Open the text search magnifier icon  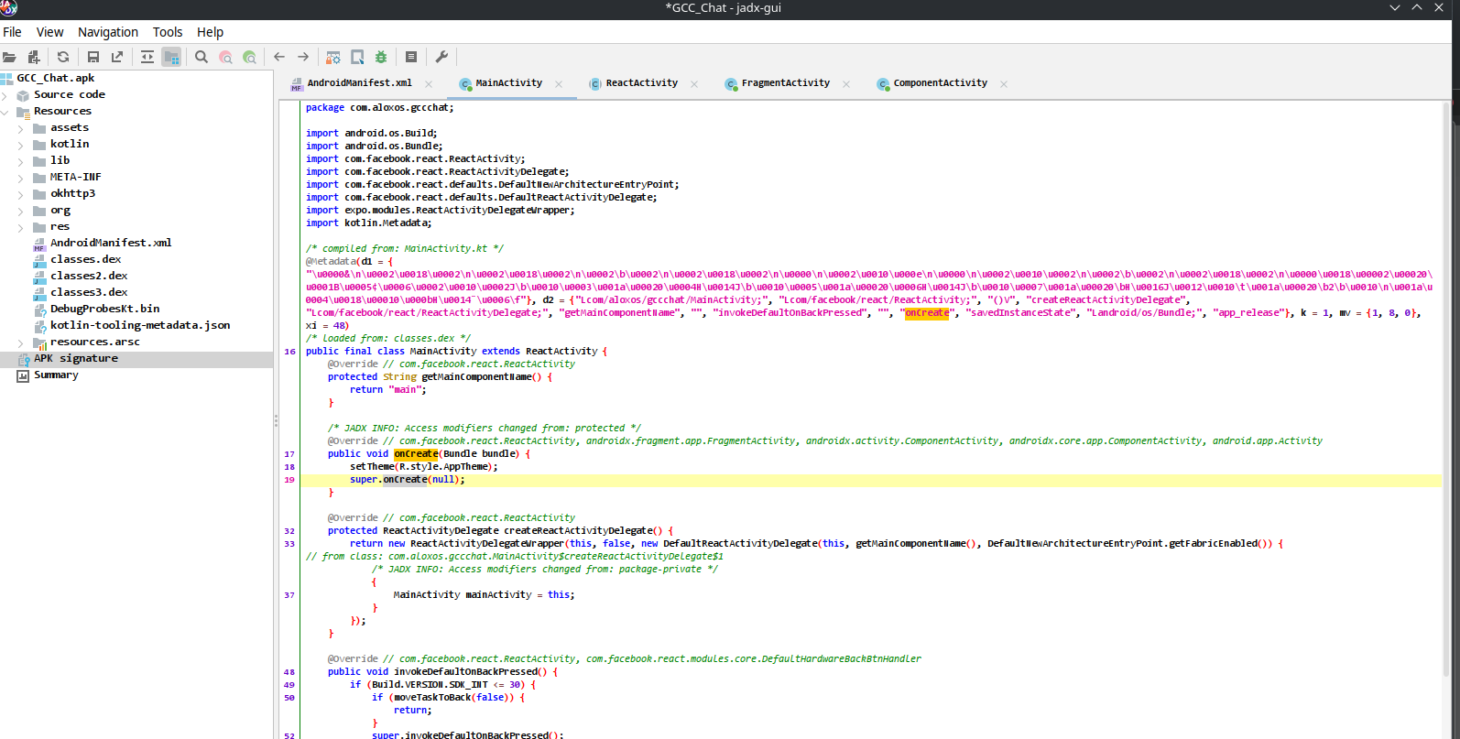[x=202, y=57]
